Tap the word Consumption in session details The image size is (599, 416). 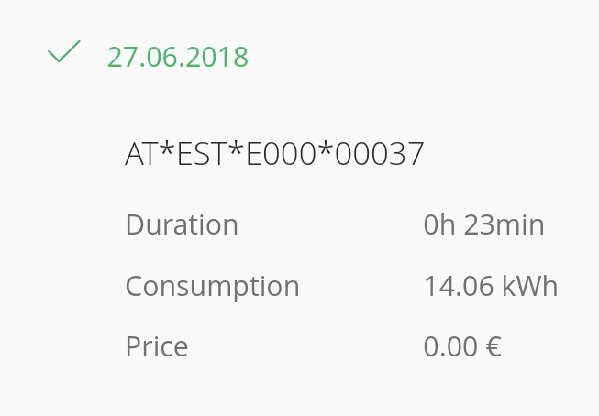coord(212,287)
